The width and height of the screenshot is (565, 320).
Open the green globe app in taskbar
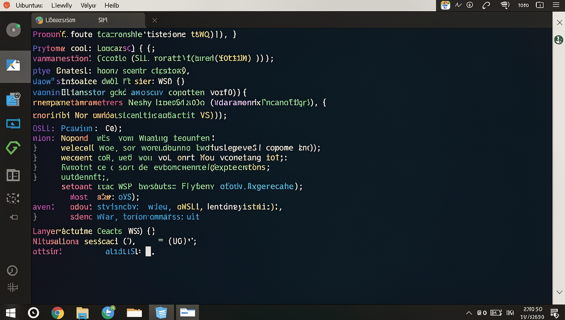coord(108,312)
